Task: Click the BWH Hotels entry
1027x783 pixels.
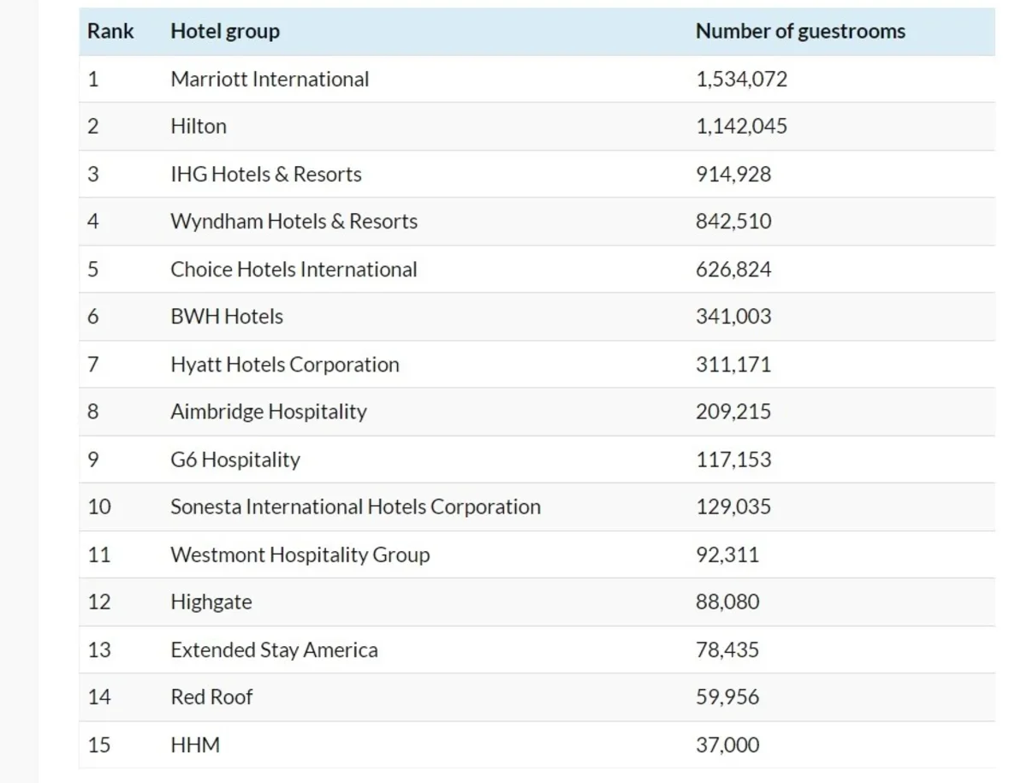Action: (x=227, y=317)
